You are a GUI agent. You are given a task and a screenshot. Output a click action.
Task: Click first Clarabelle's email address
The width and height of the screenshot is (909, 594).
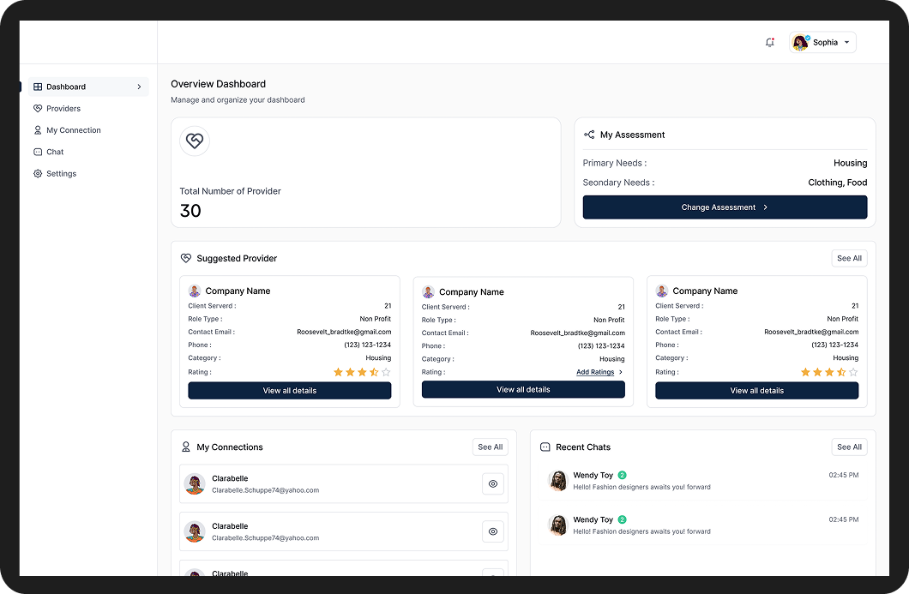click(x=266, y=490)
